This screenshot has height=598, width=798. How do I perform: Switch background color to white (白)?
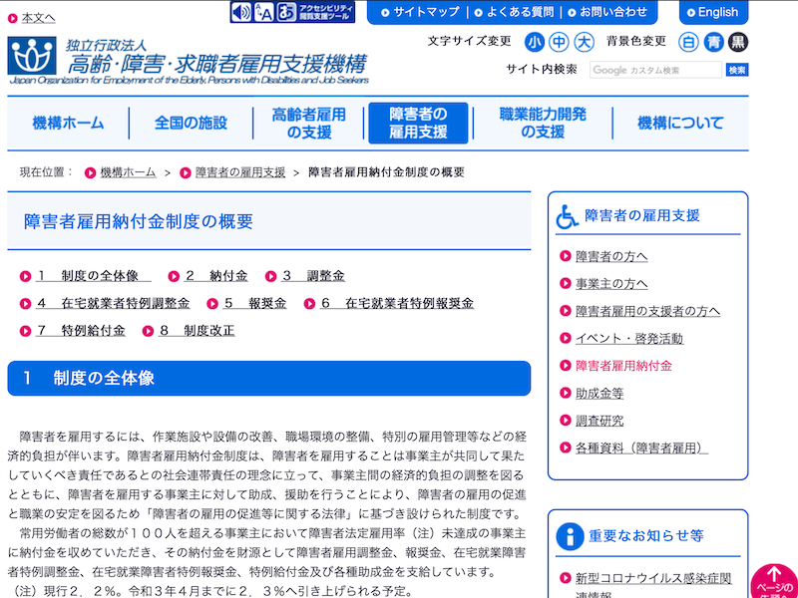pyautogui.click(x=688, y=42)
